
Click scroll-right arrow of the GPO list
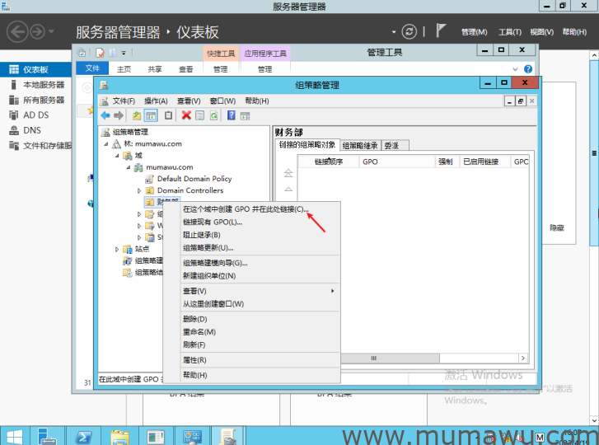tap(523, 358)
